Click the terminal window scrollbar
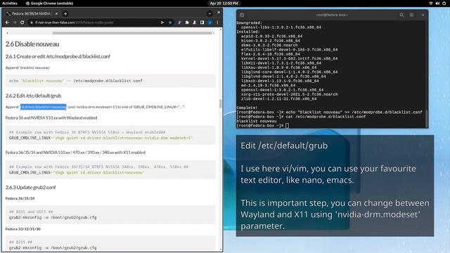Viewport: 450px width, 253px height. (x=427, y=118)
